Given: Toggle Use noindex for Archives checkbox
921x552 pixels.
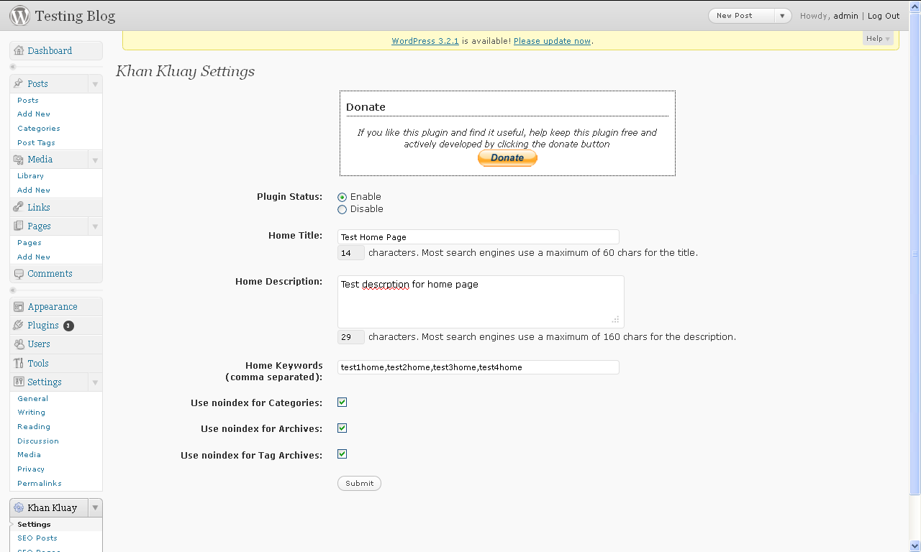Looking at the screenshot, I should tap(342, 428).
